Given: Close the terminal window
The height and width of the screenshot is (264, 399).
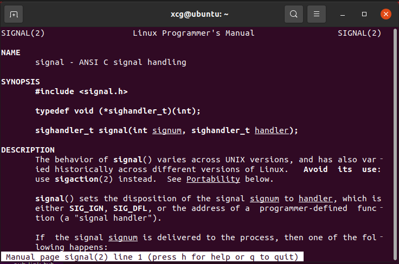Looking at the screenshot, I should tap(385, 14).
